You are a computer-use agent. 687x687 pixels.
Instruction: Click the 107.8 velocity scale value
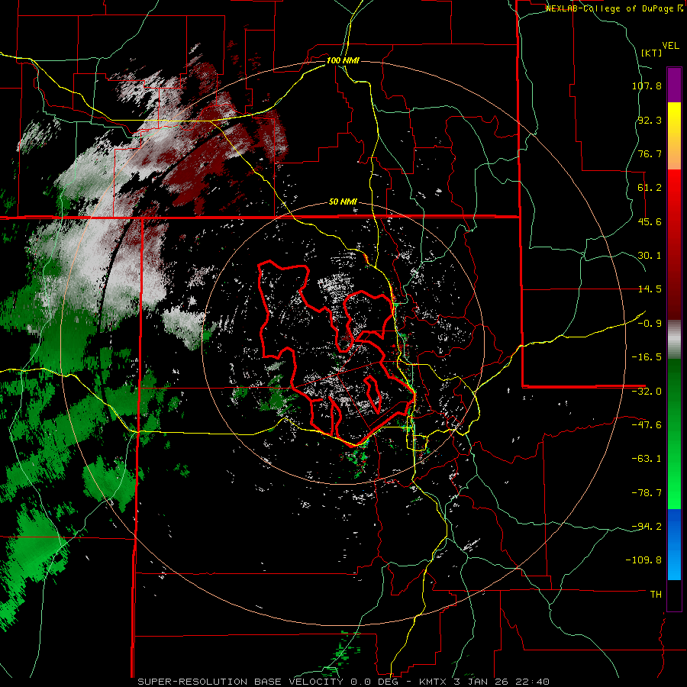pyautogui.click(x=647, y=85)
